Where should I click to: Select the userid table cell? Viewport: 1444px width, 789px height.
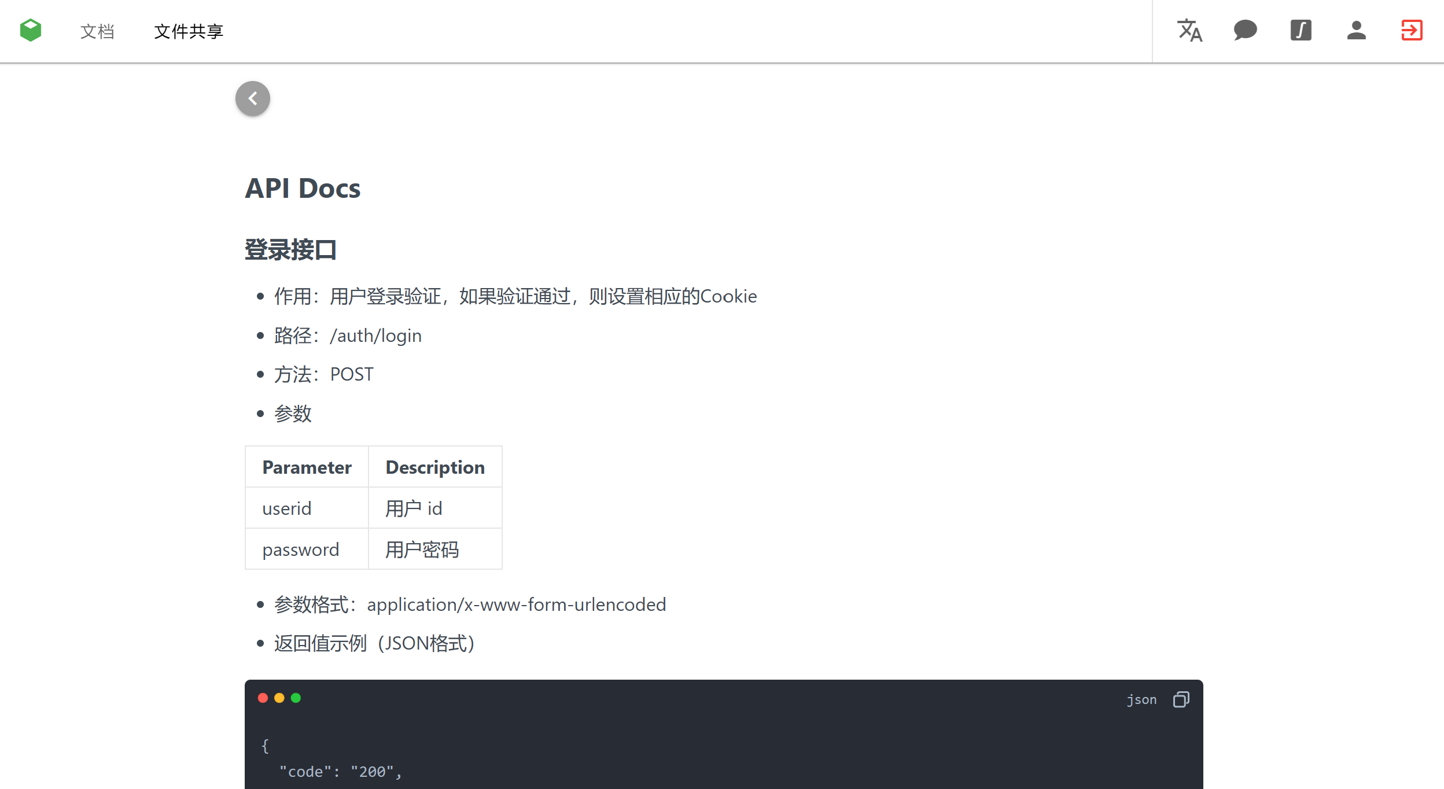tap(307, 508)
